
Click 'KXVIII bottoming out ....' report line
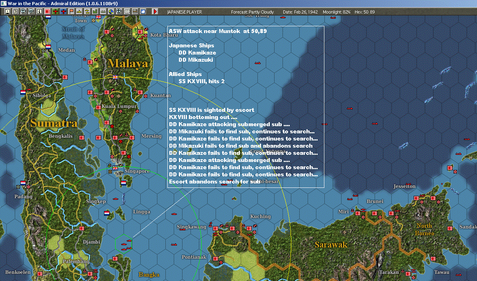[203, 117]
